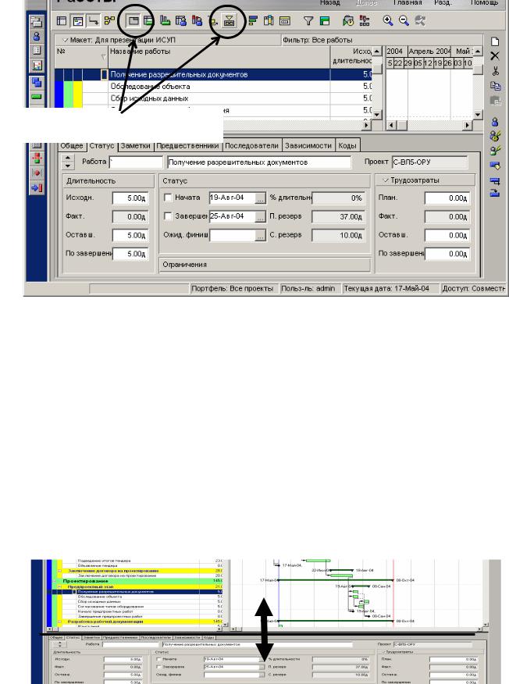Add a new activity with blank page icon
This screenshot has height=684, width=509.
495,42
